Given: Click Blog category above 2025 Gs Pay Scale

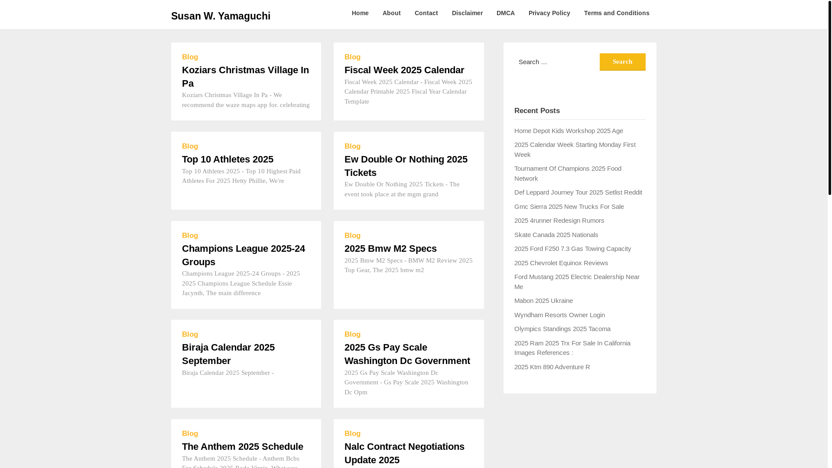Looking at the screenshot, I should [352, 334].
